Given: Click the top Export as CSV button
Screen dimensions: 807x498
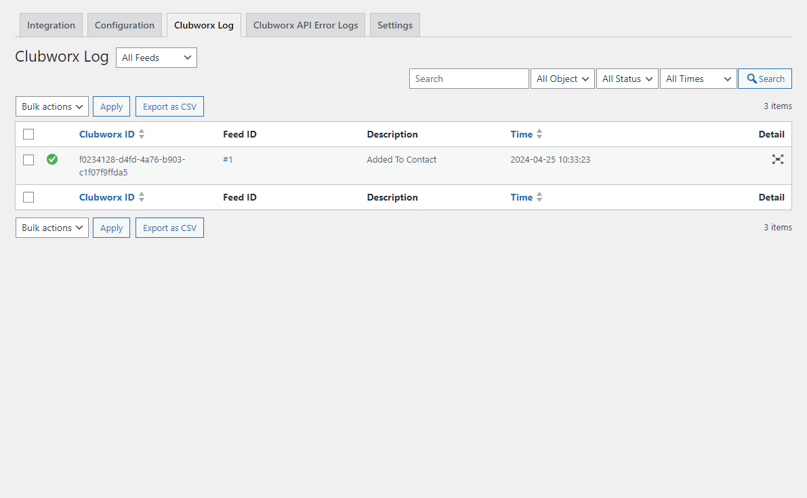Looking at the screenshot, I should click(x=170, y=106).
